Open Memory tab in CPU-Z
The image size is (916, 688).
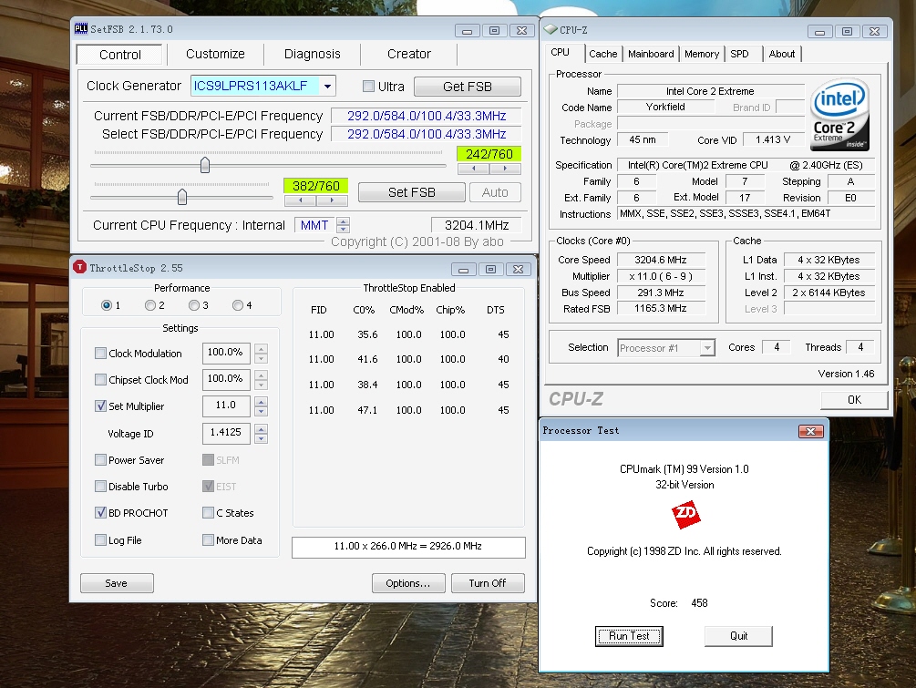(702, 54)
